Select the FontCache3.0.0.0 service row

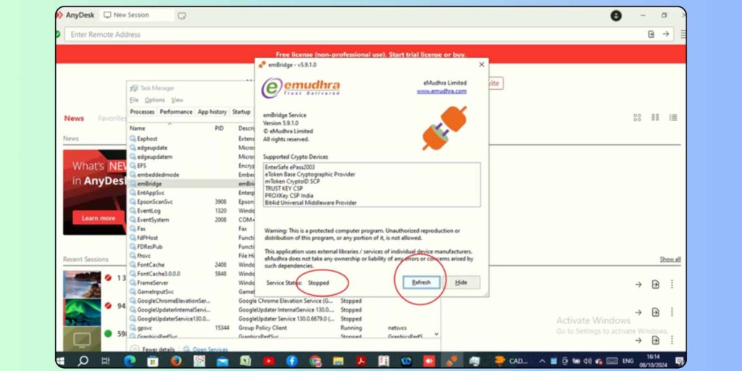tap(191, 273)
